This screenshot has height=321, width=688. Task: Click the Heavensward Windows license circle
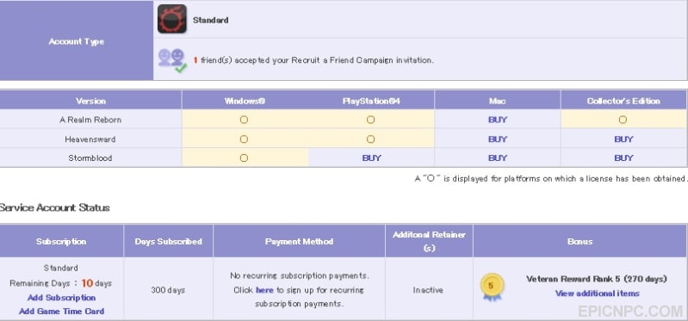[x=244, y=139]
